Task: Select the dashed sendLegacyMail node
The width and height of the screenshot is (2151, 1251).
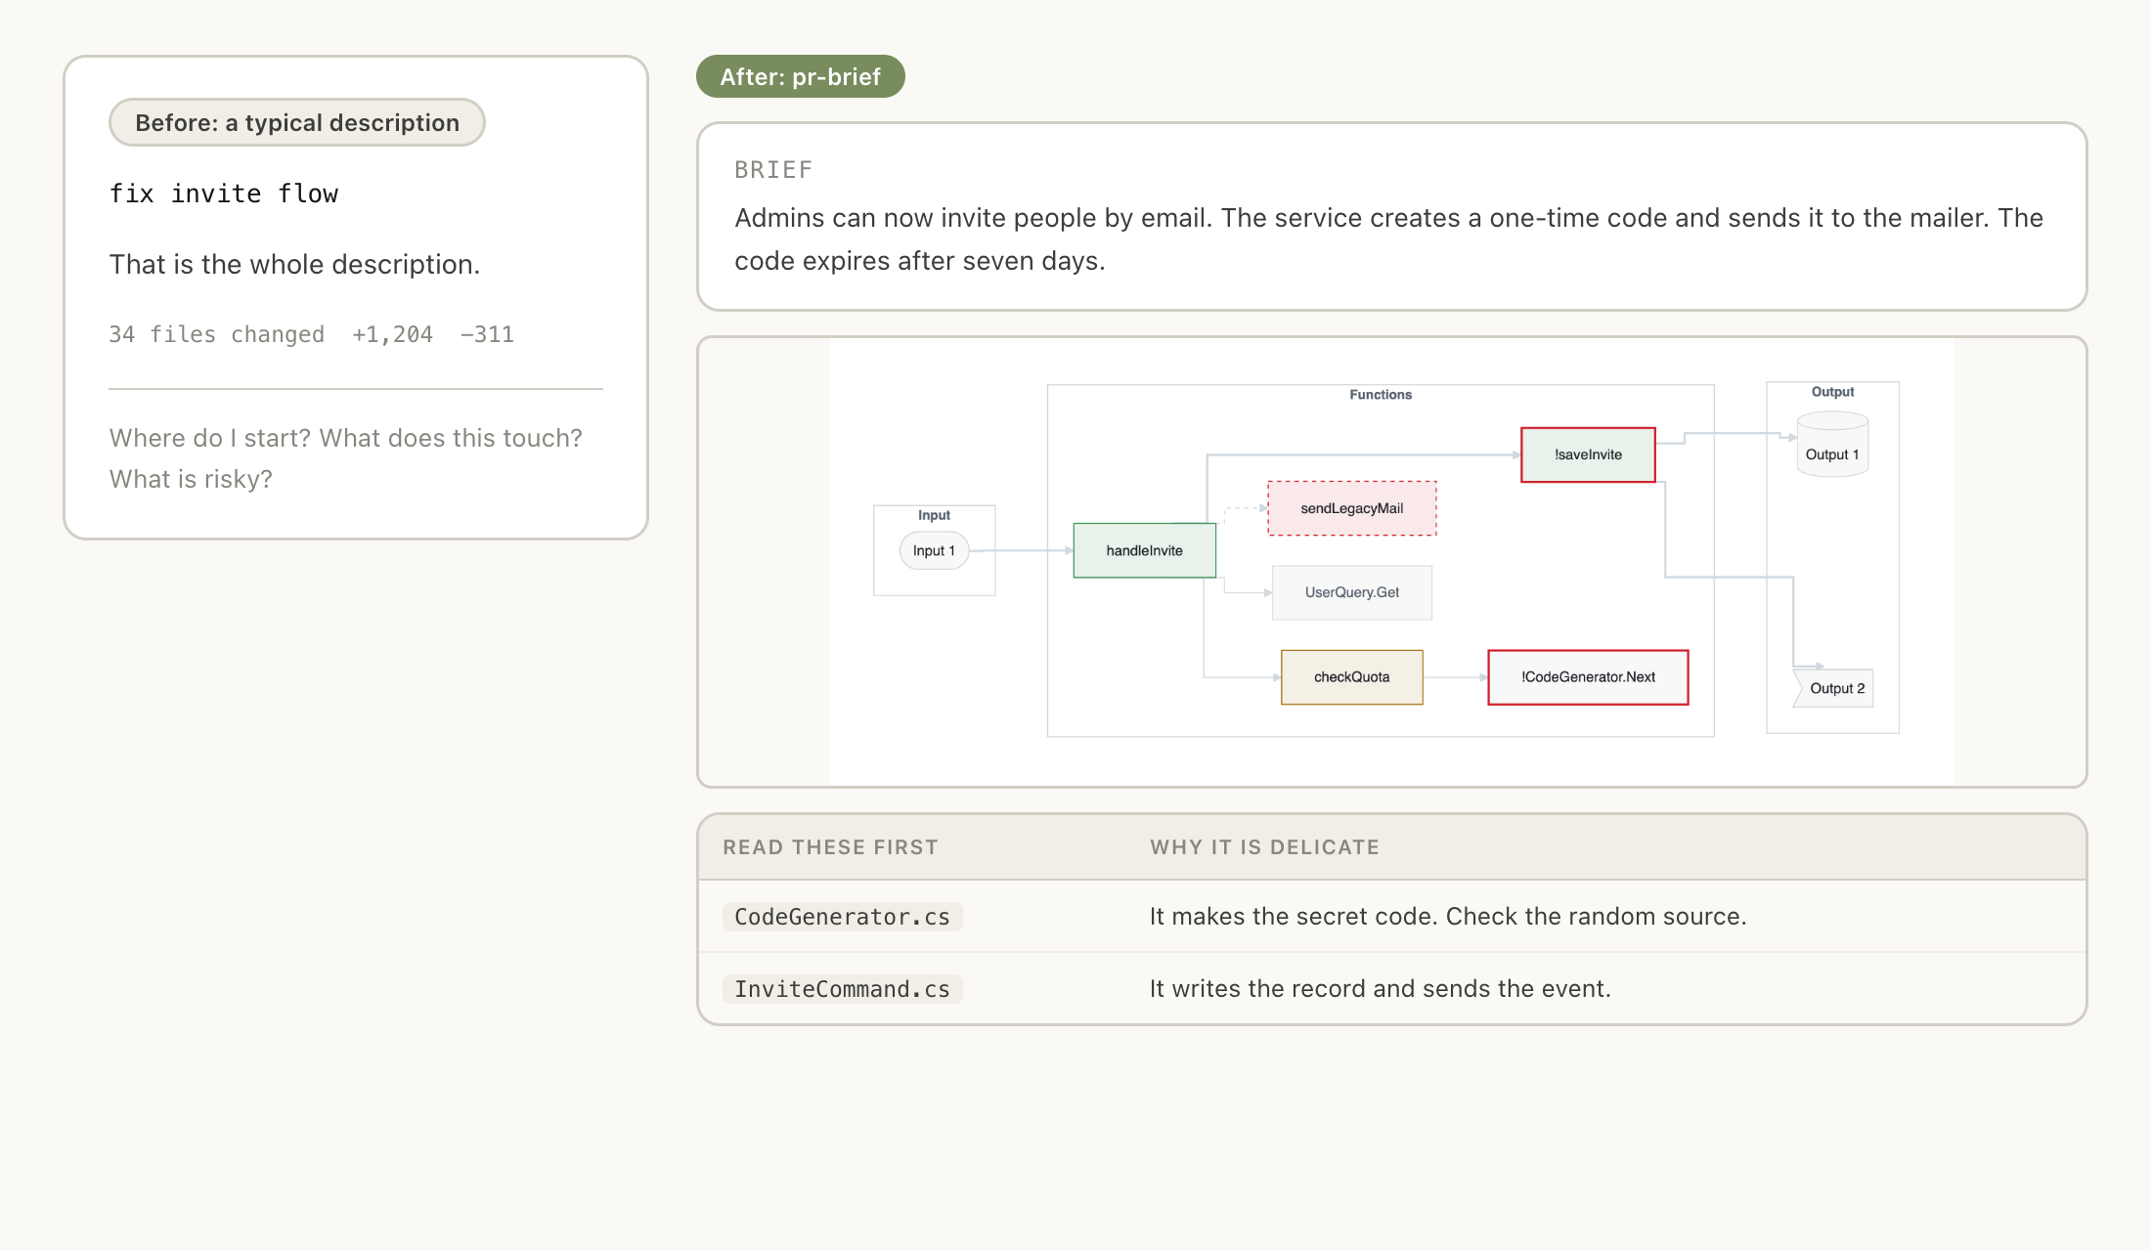Action: pos(1351,508)
